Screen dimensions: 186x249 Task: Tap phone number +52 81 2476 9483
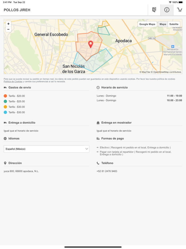coord(107,171)
